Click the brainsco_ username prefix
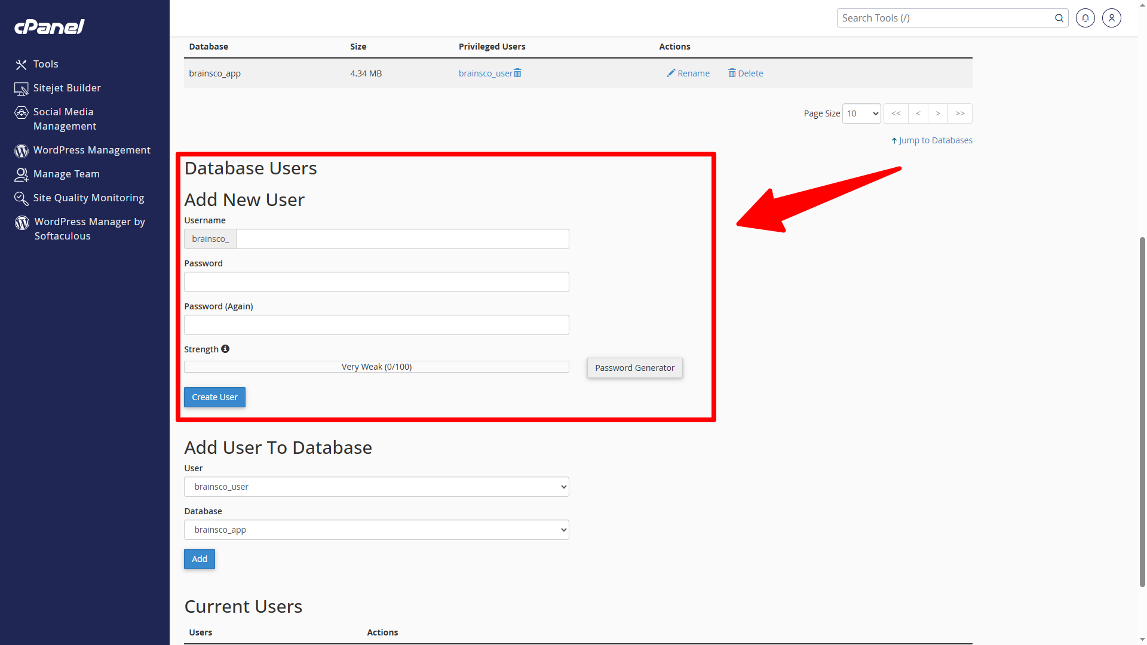Screen dimensions: 1147x645 (x=210, y=239)
